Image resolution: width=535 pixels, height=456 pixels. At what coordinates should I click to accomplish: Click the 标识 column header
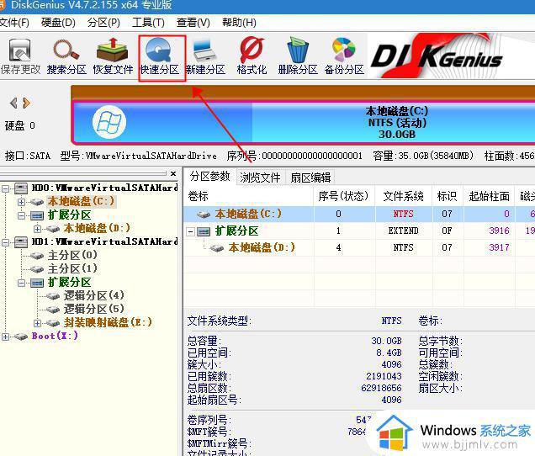(x=447, y=196)
